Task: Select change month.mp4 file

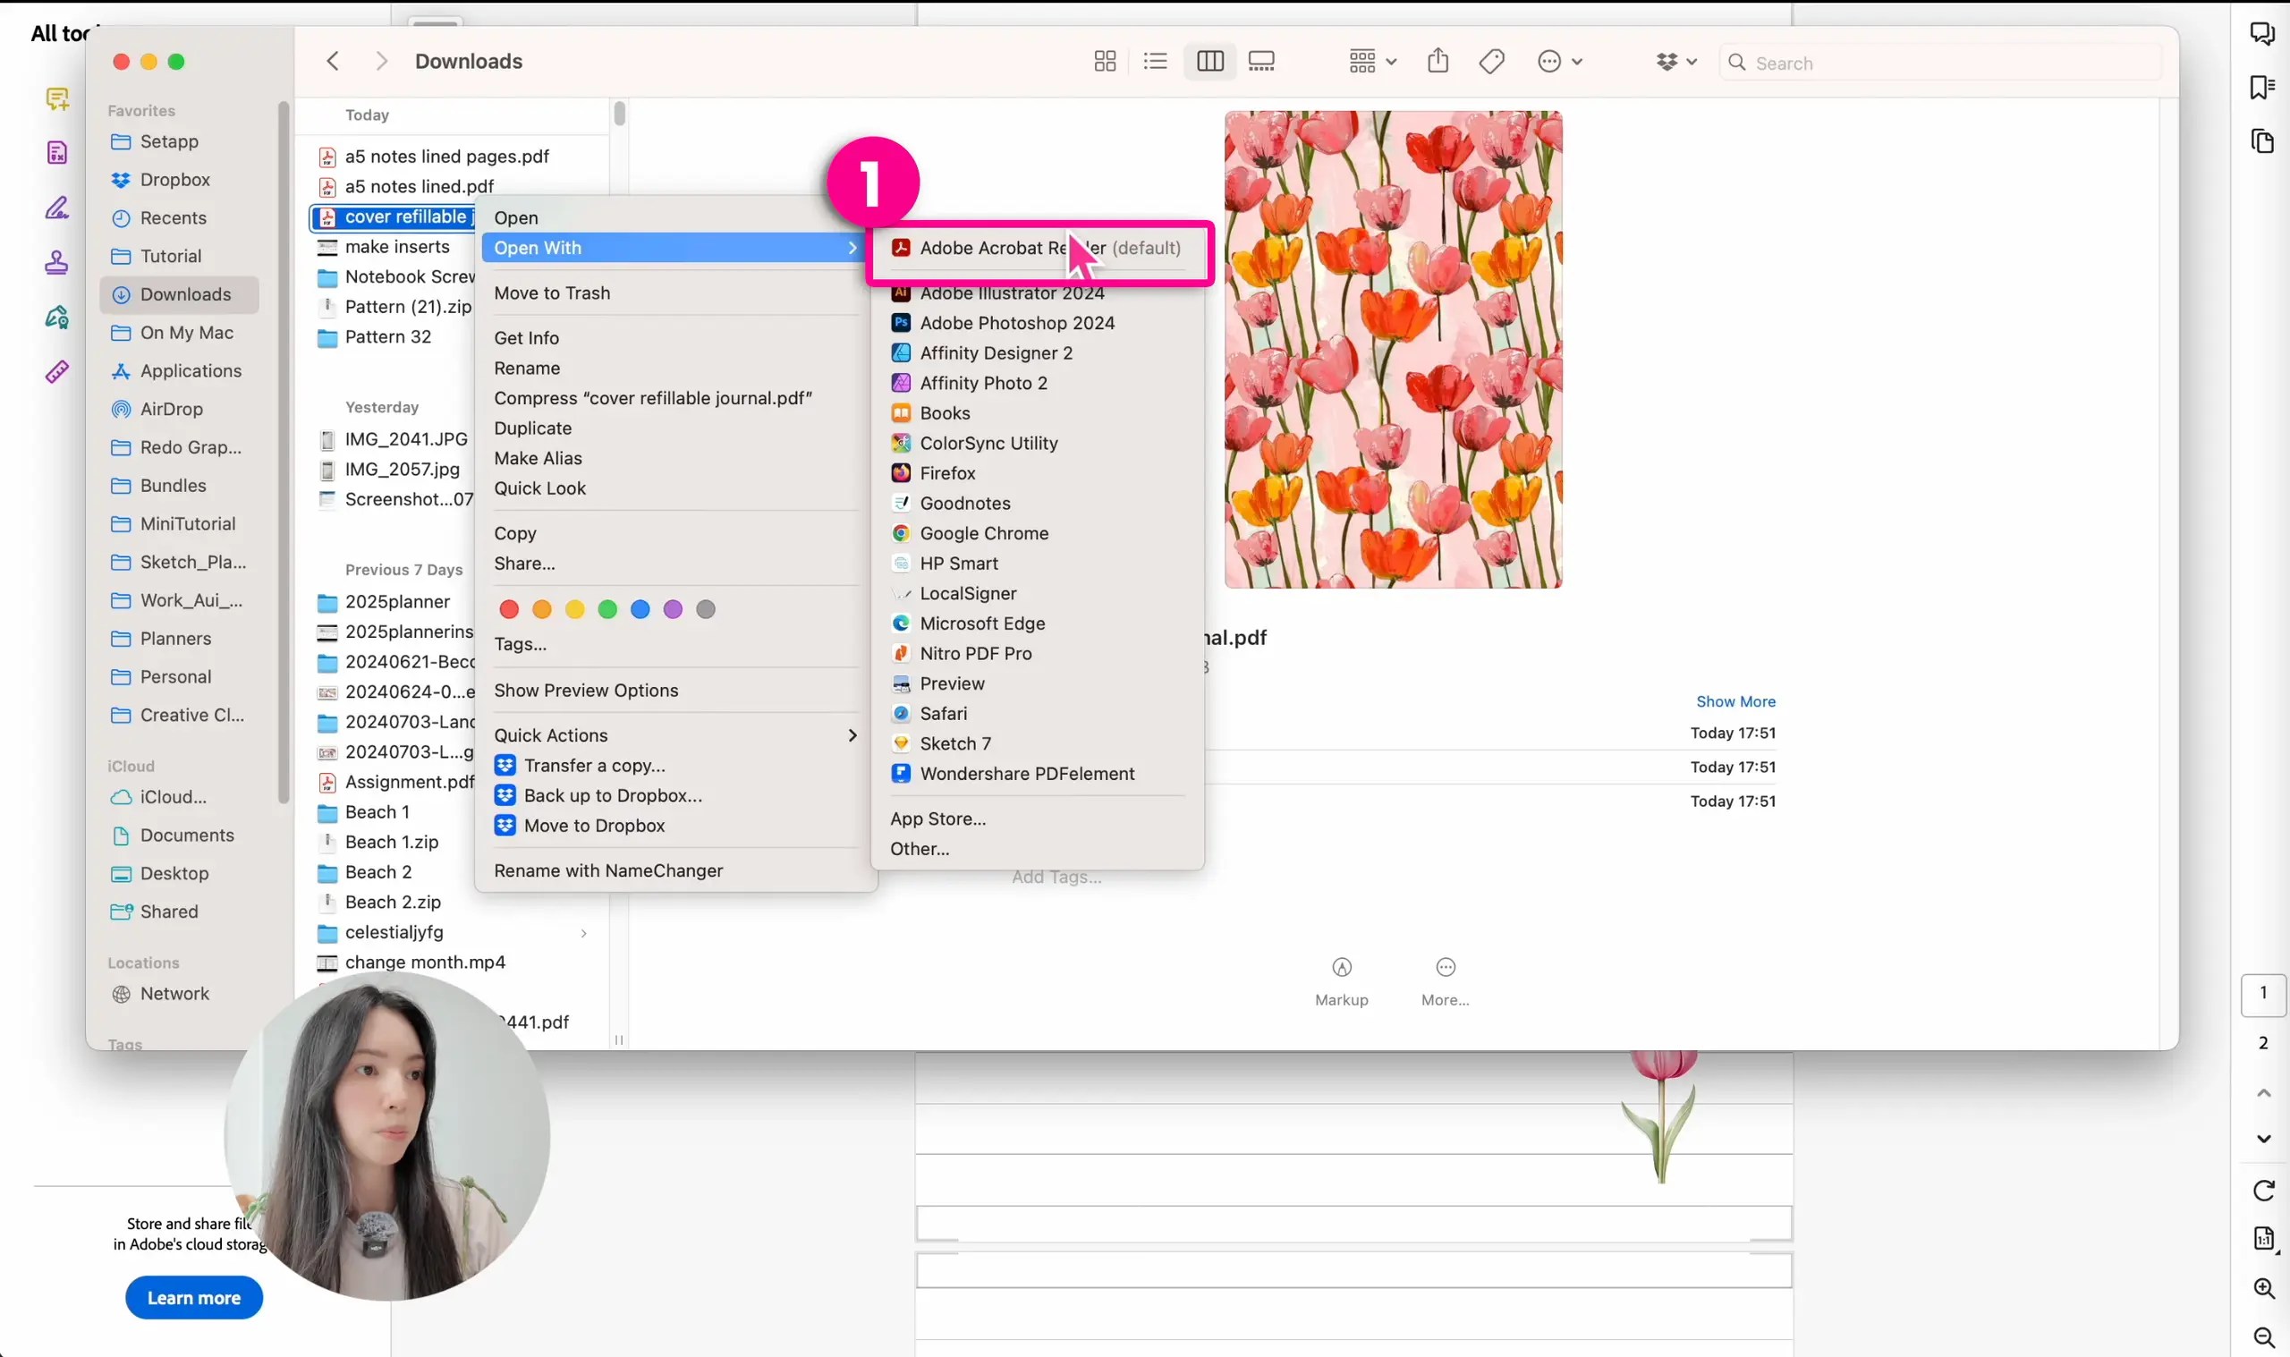Action: coord(424,962)
